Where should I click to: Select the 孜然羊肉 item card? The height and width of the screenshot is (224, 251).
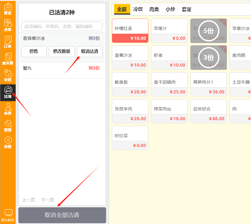click(x=130, y=111)
